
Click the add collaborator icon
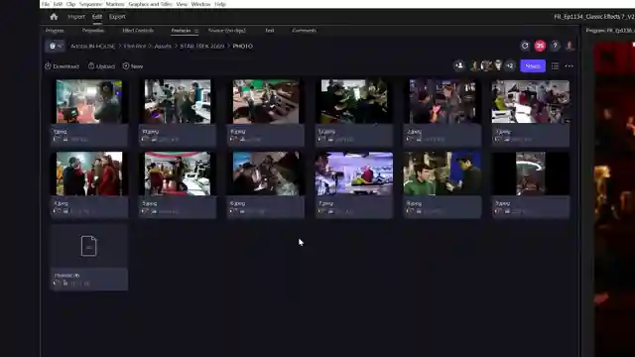[x=459, y=65]
